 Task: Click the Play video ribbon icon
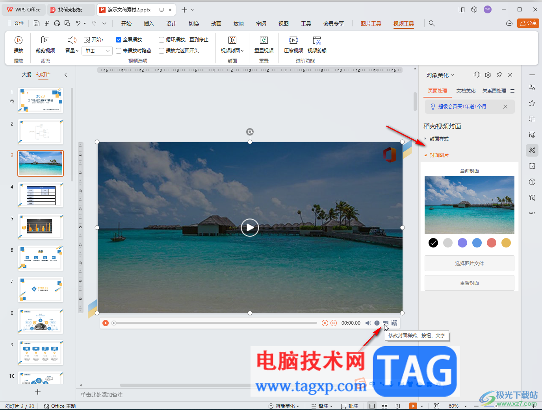coord(19,44)
